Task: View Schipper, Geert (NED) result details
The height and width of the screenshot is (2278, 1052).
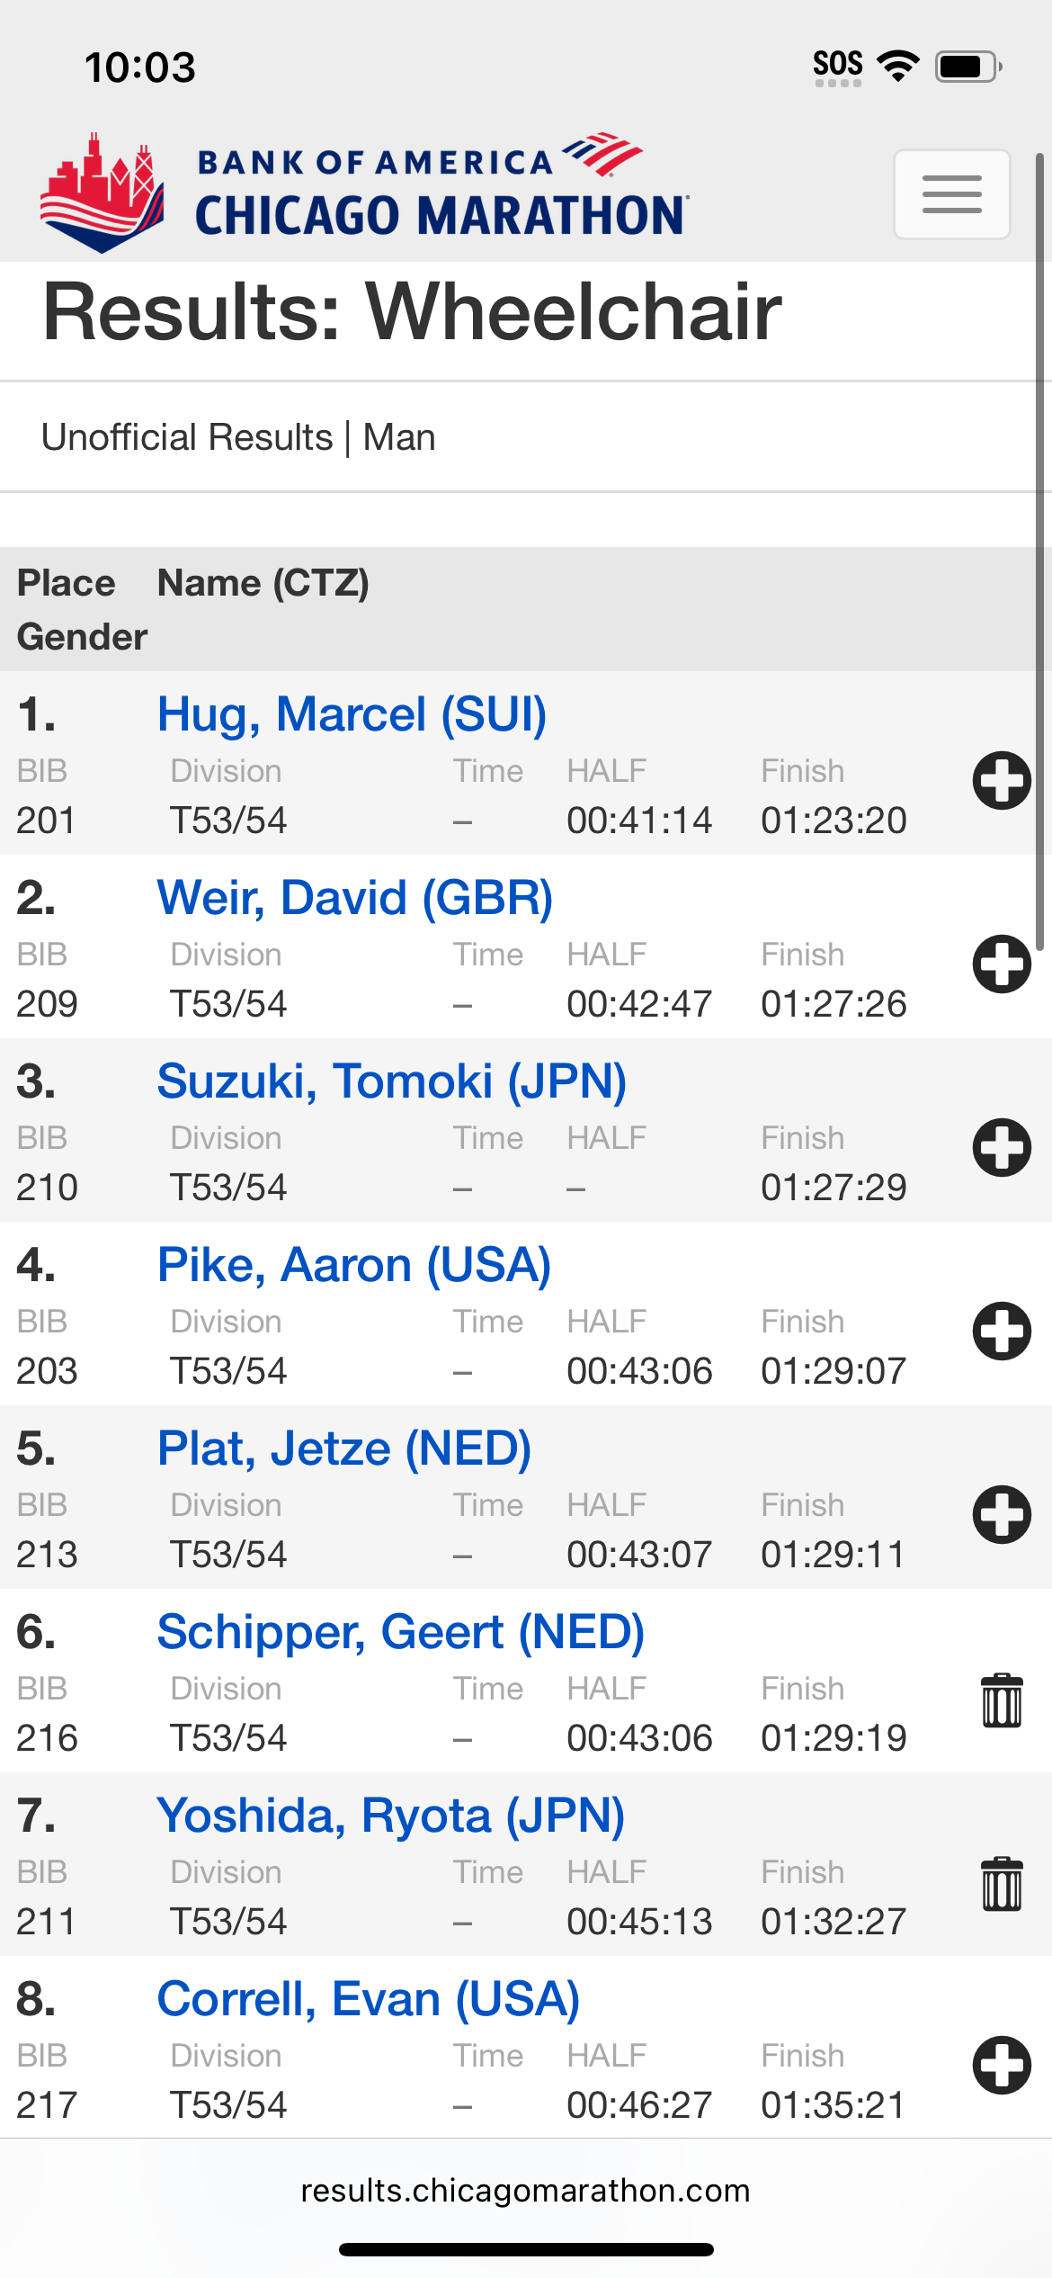Action: [400, 1632]
